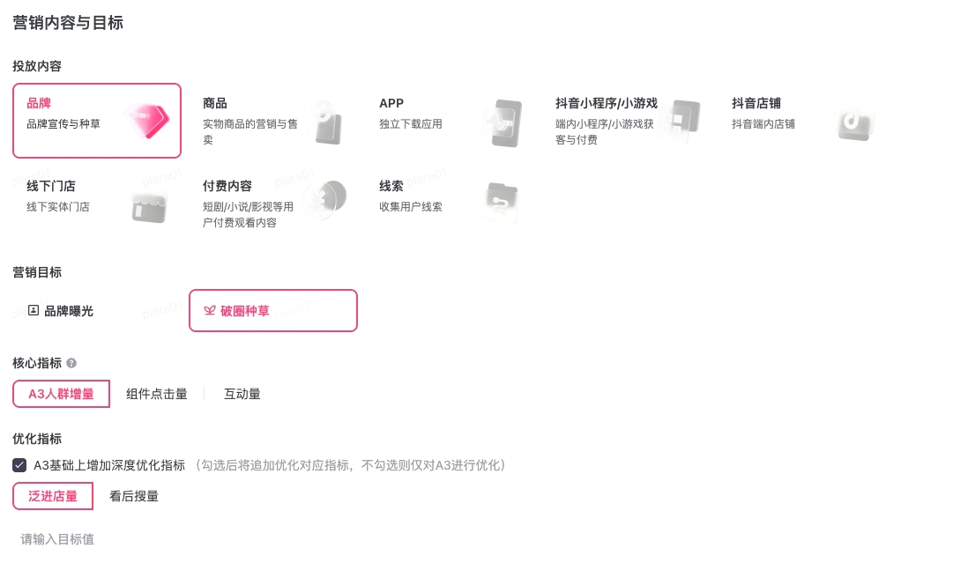Screen dimensions: 953x563
Task: Uncheck A3基础上增加深度优化指标 checkbox
Action: click(x=19, y=465)
